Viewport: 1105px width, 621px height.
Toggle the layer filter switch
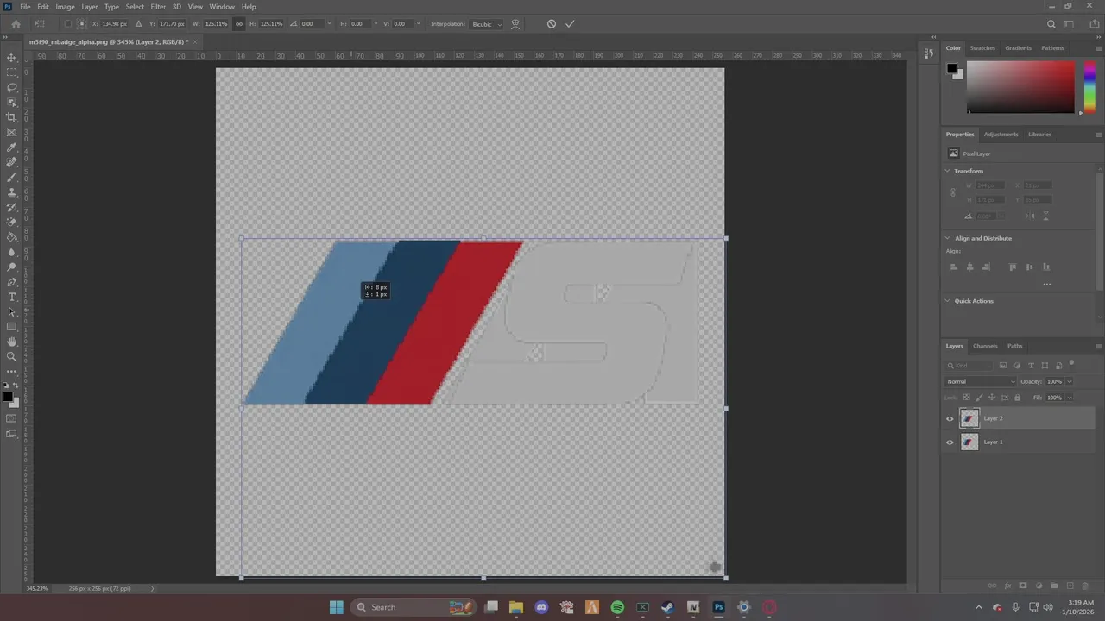coord(1071,363)
